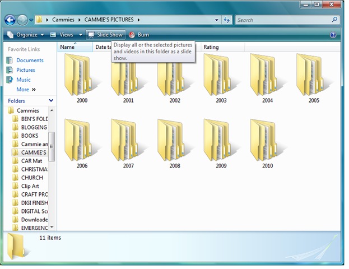Start the Slide Show toolbar button

coord(105,35)
